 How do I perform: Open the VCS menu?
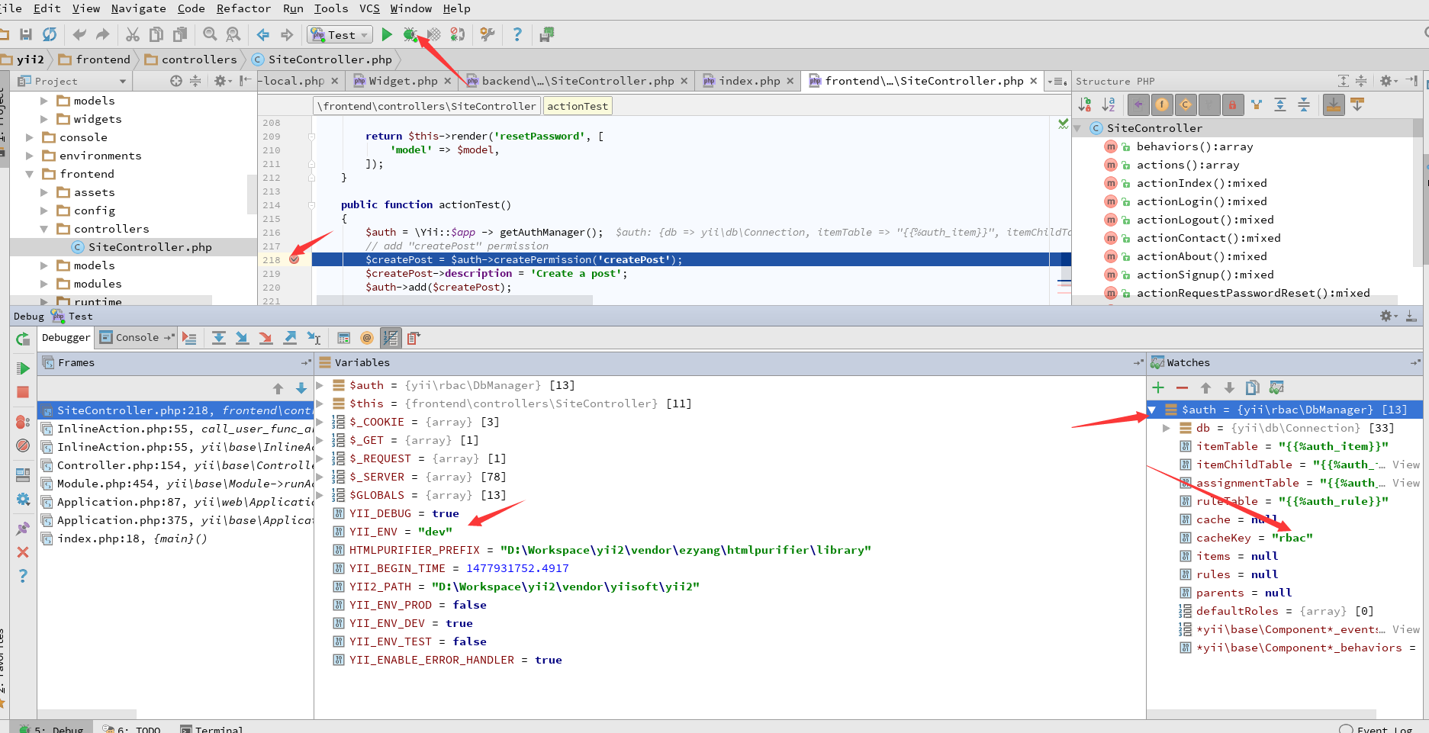coord(369,8)
